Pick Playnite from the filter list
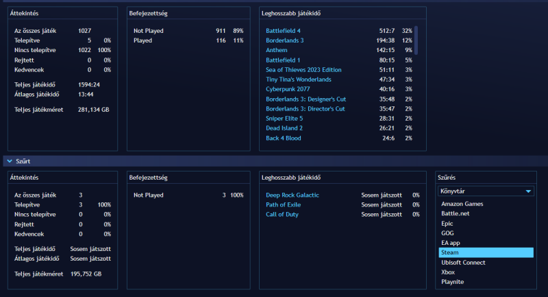The width and height of the screenshot is (548, 297). pos(452,282)
